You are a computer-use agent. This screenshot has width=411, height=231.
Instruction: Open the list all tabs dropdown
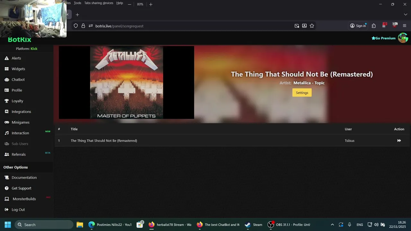pos(405,14)
